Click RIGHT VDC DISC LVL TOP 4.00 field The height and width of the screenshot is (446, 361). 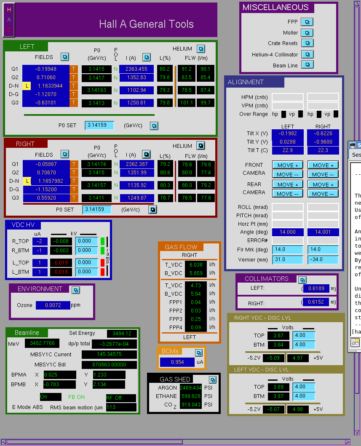(x=304, y=335)
